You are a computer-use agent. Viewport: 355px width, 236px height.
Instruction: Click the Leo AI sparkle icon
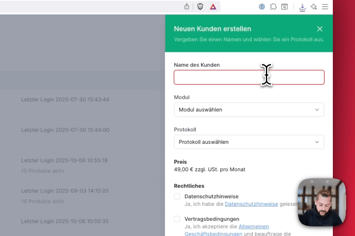pos(314,6)
